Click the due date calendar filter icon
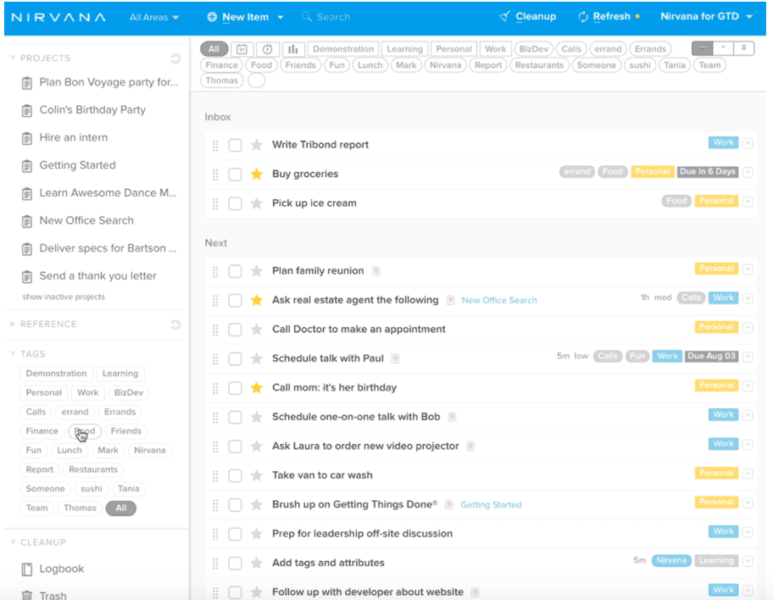The width and height of the screenshot is (773, 600). tap(241, 49)
